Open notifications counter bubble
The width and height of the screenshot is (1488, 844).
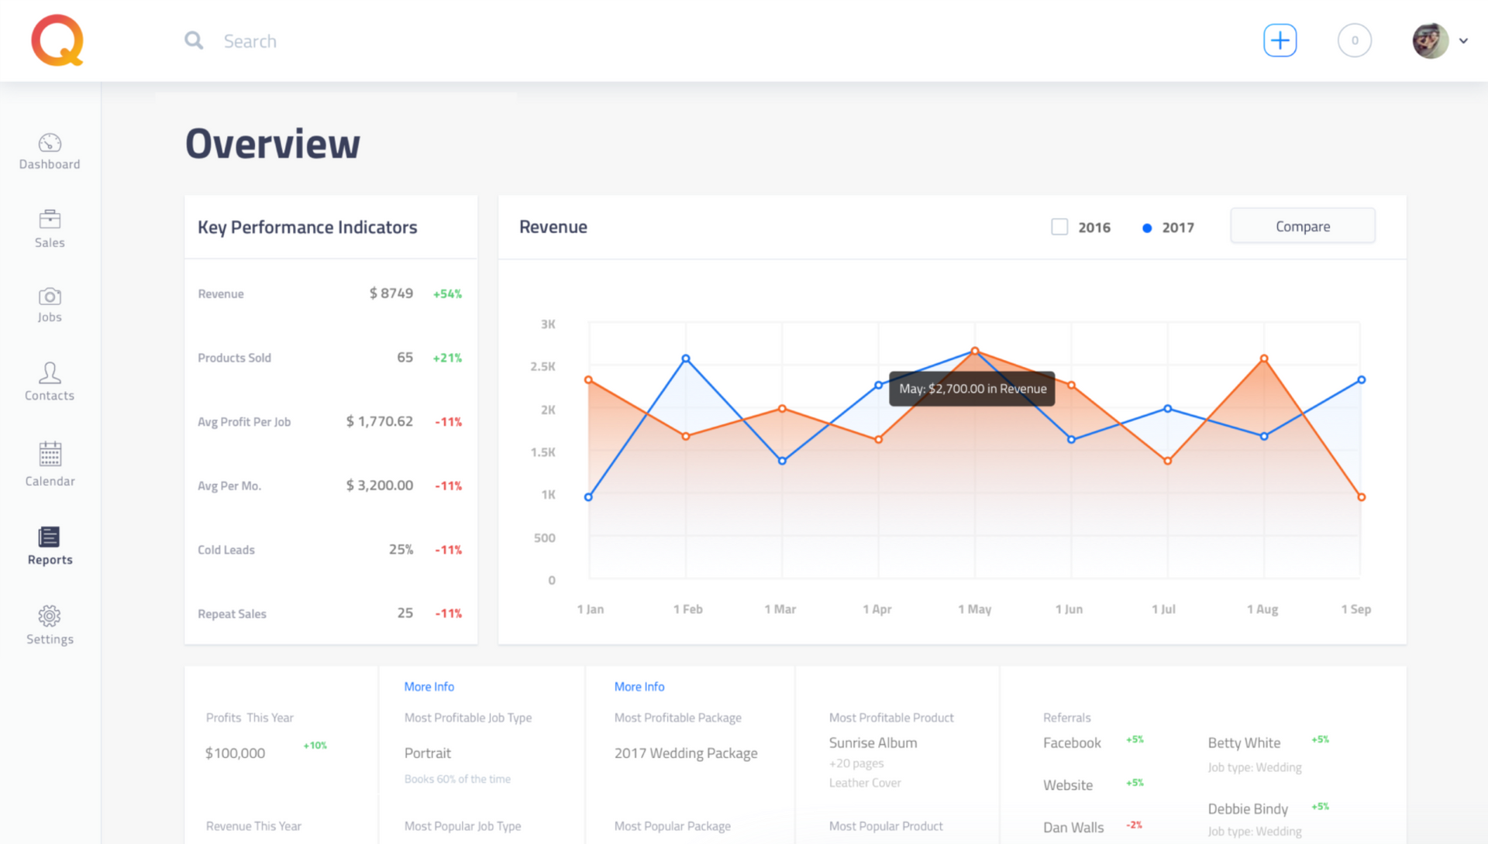(1355, 39)
